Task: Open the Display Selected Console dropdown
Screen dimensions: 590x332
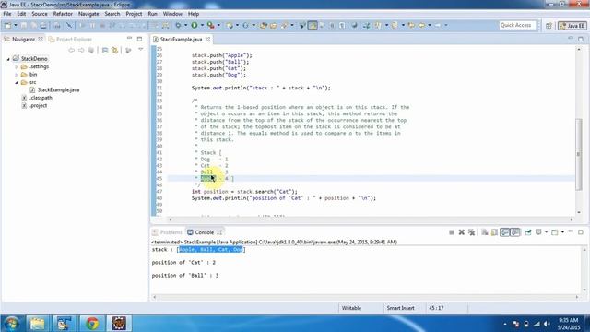Action: [x=547, y=232]
